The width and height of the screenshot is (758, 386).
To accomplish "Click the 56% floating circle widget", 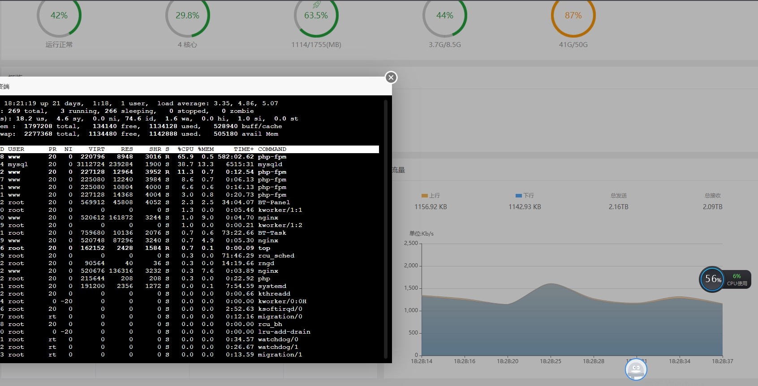I will (712, 279).
